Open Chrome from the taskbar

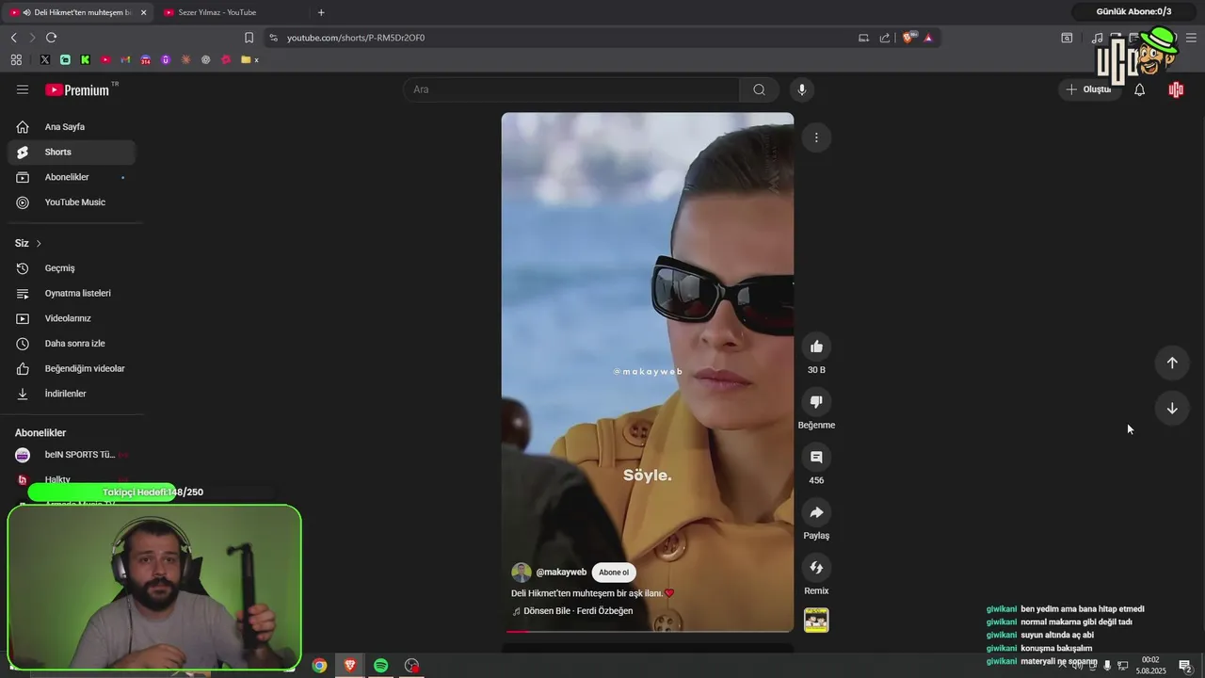(x=319, y=666)
